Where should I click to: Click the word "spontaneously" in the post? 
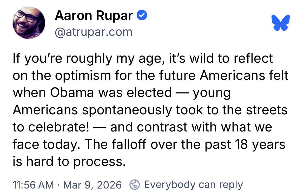tap(127, 110)
